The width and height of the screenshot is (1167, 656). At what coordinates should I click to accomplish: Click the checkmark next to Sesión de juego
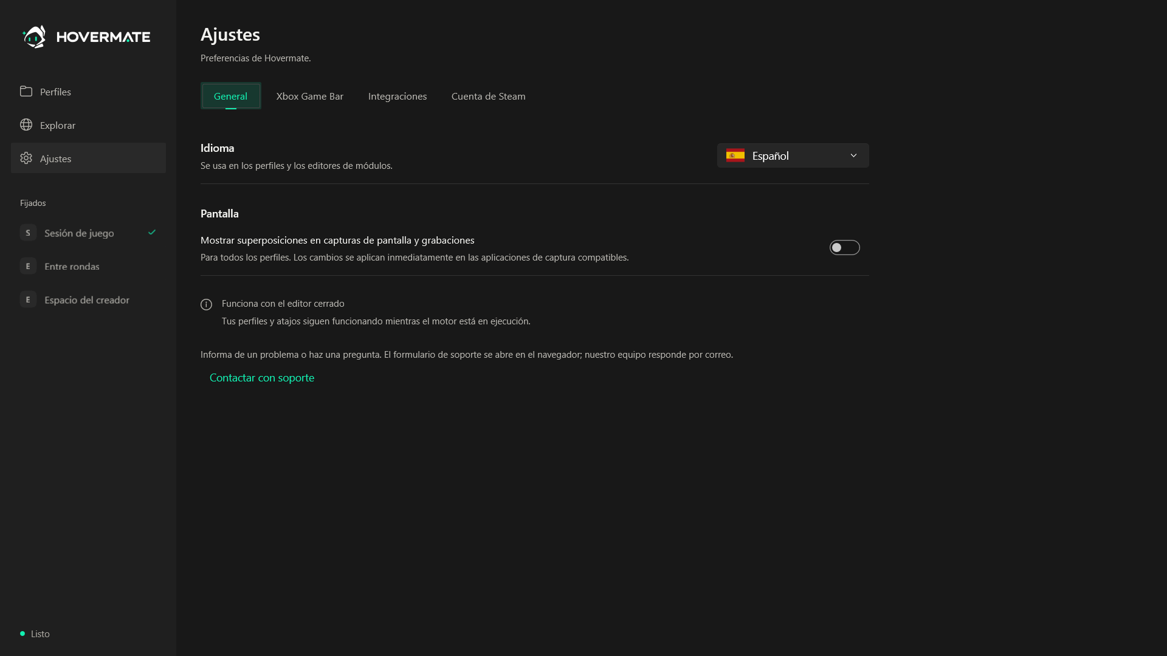coord(152,232)
